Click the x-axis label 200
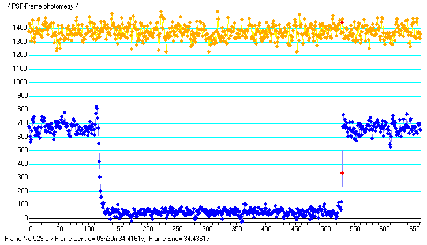The height and width of the screenshot is (245, 427). coord(148,229)
